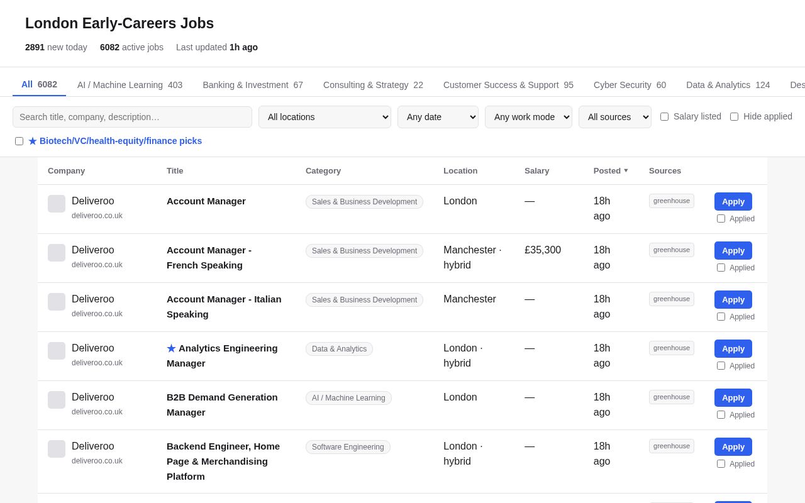The width and height of the screenshot is (805, 503).
Task: Open the Any work mode dropdown
Action: coord(528,117)
